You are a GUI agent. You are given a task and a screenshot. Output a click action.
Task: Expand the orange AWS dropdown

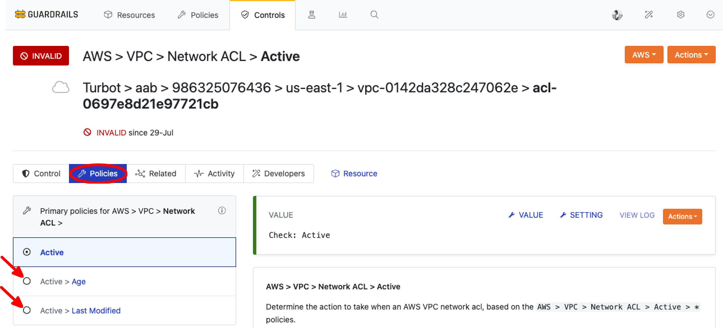click(x=644, y=55)
